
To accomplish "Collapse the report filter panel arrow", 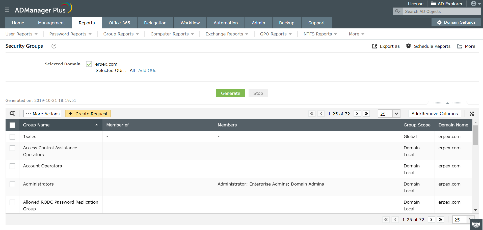I will (447, 103).
